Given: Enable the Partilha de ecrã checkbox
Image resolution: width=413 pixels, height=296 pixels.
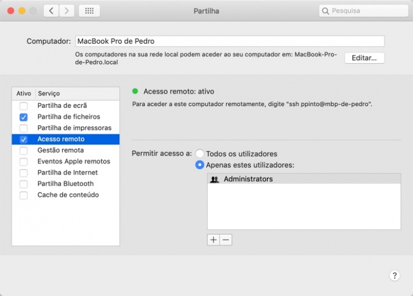Looking at the screenshot, I should pos(24,106).
